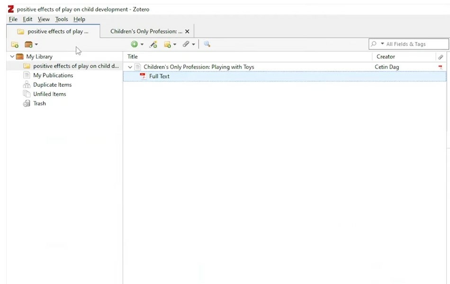The height and width of the screenshot is (284, 450).
Task: Click the PDF icon in attachment column
Action: [441, 67]
